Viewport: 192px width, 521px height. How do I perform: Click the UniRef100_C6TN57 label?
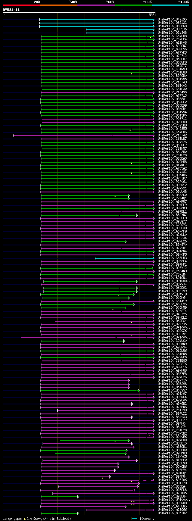pos(172,148)
